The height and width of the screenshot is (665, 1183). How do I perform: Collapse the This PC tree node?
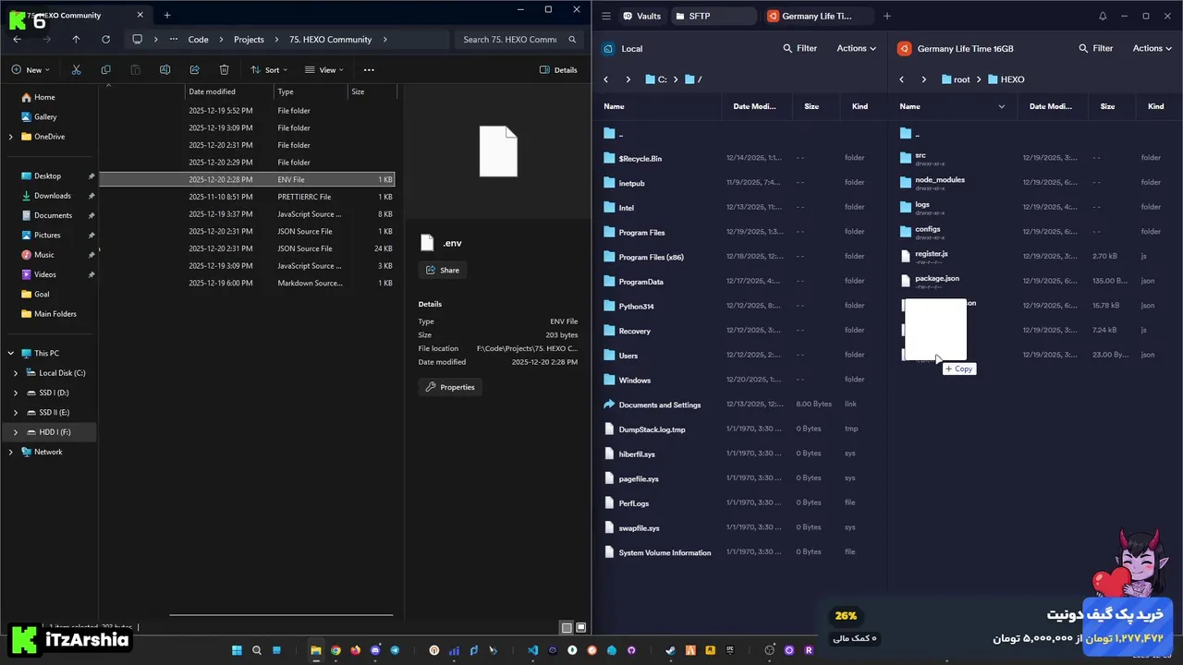pos(11,353)
